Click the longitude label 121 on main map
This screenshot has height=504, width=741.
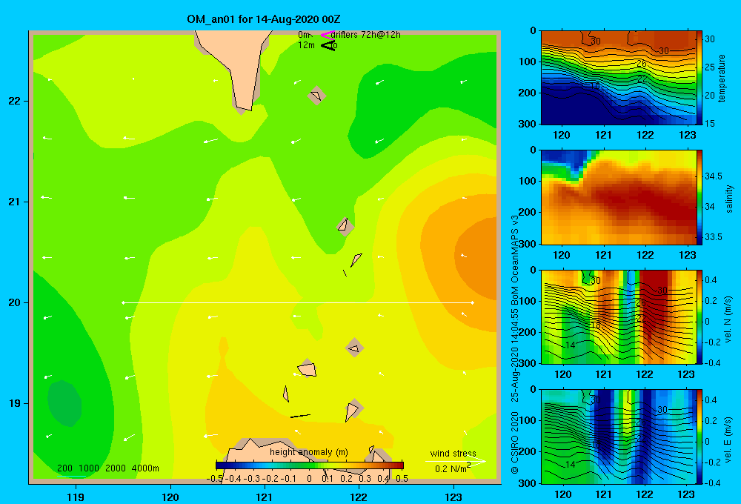pyautogui.click(x=265, y=497)
